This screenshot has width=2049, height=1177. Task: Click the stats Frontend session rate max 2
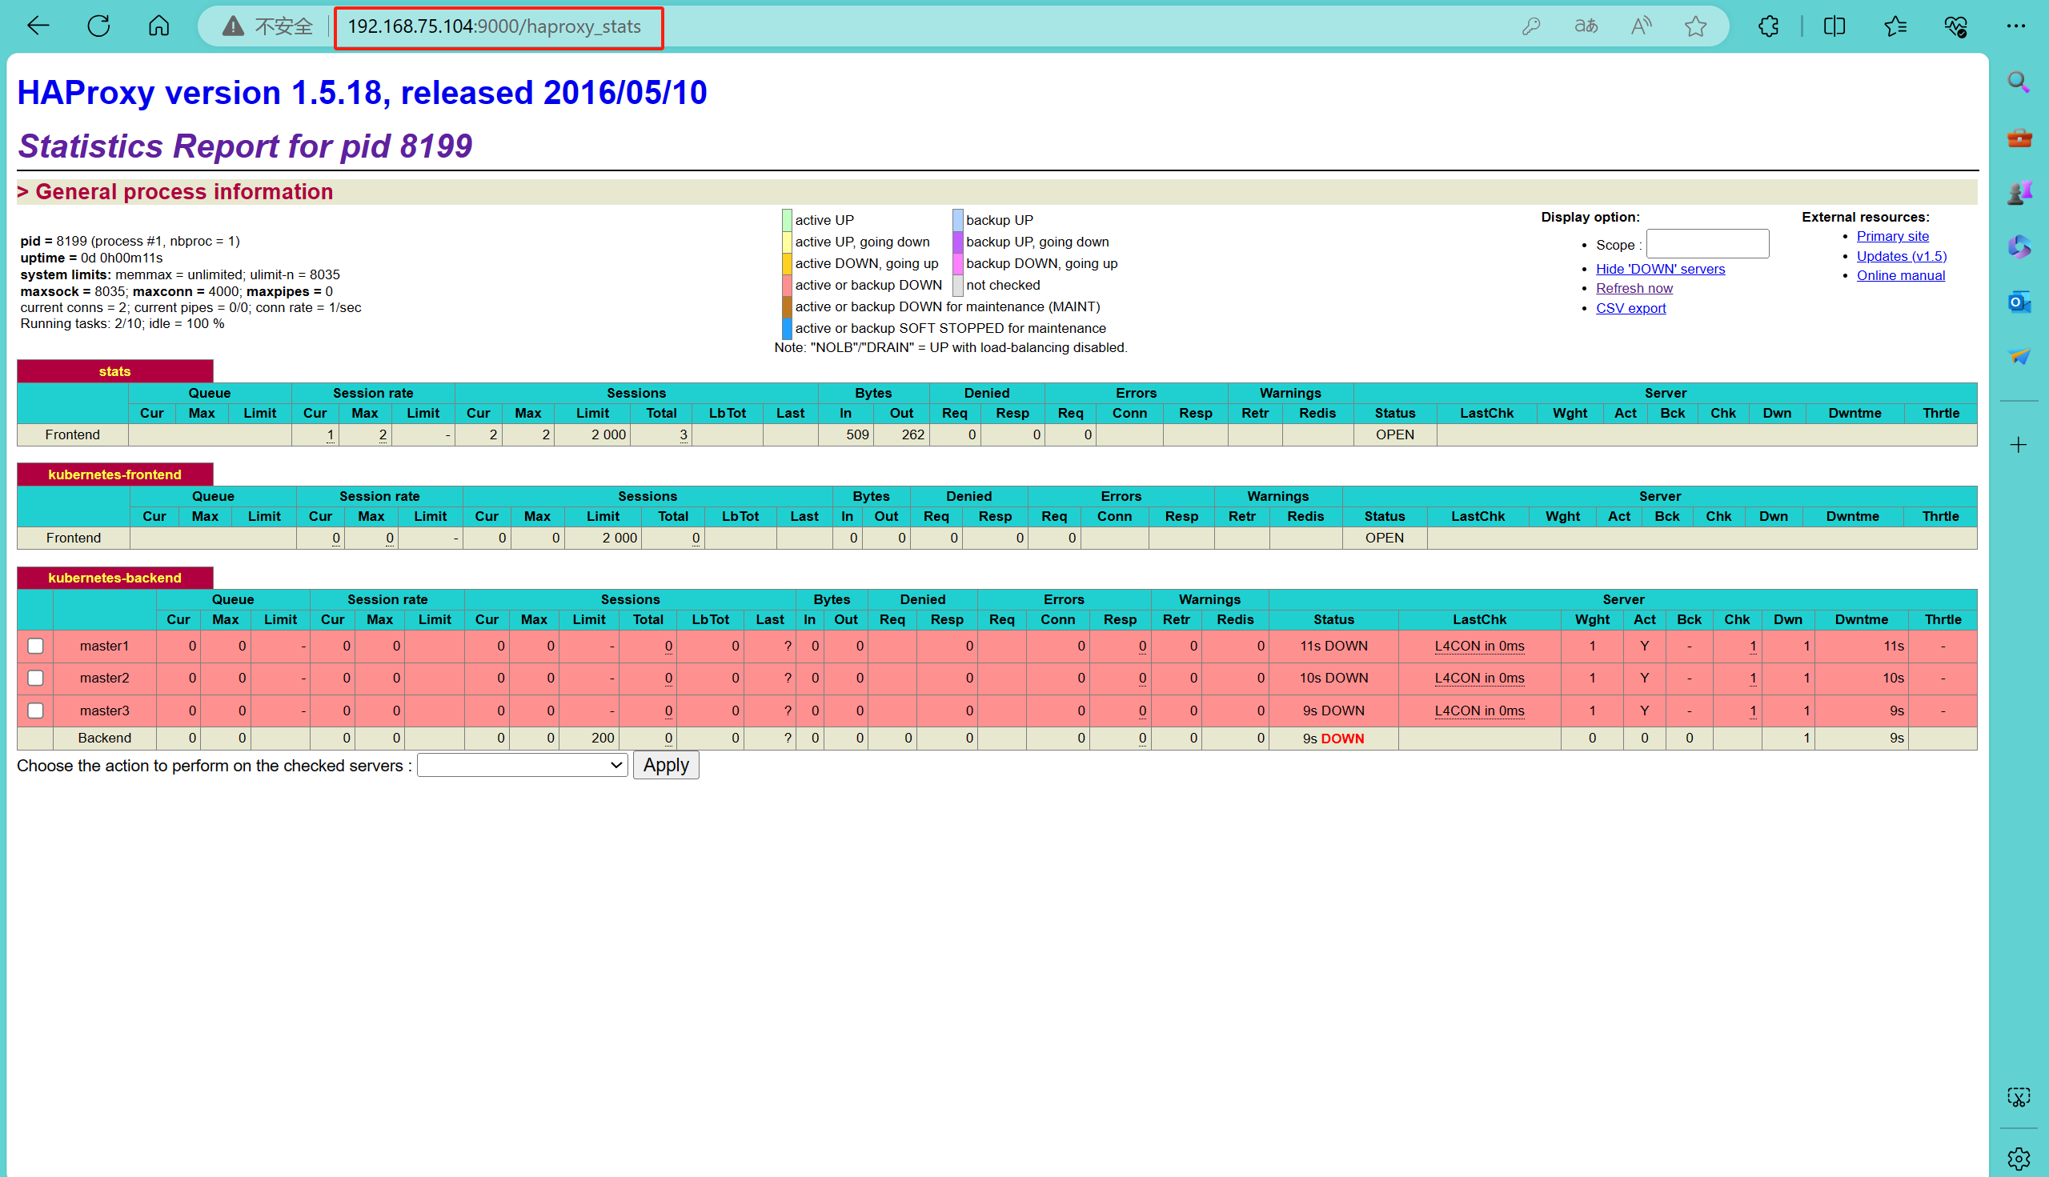coord(383,435)
